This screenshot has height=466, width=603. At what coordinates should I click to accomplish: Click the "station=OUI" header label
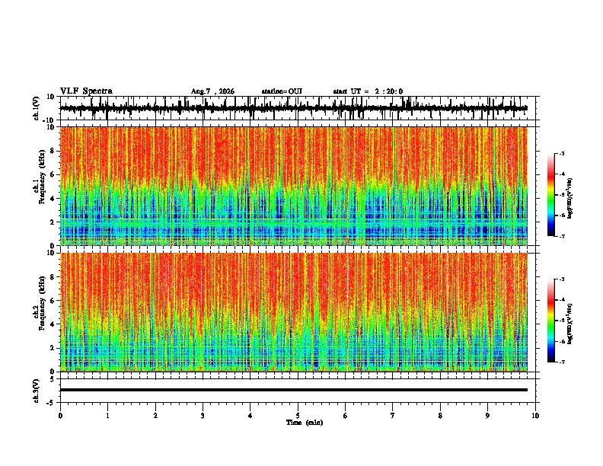tap(282, 91)
